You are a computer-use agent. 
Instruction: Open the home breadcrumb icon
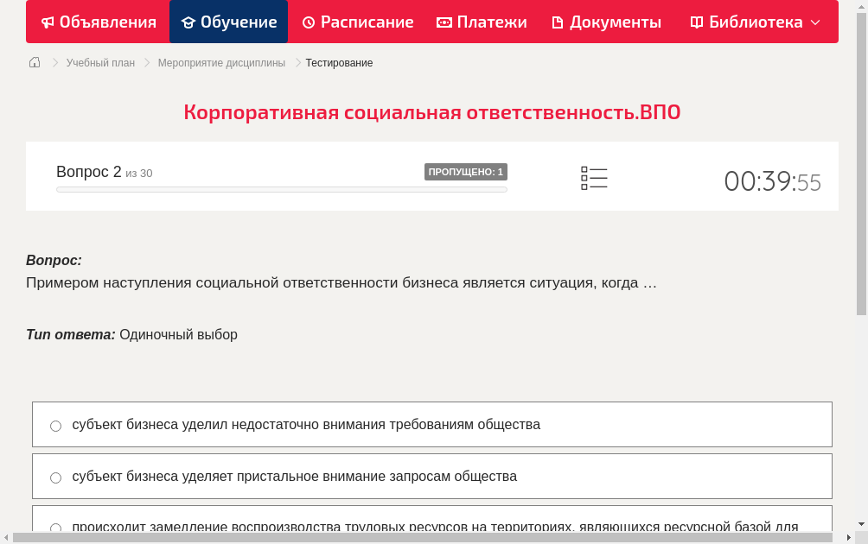tap(35, 62)
